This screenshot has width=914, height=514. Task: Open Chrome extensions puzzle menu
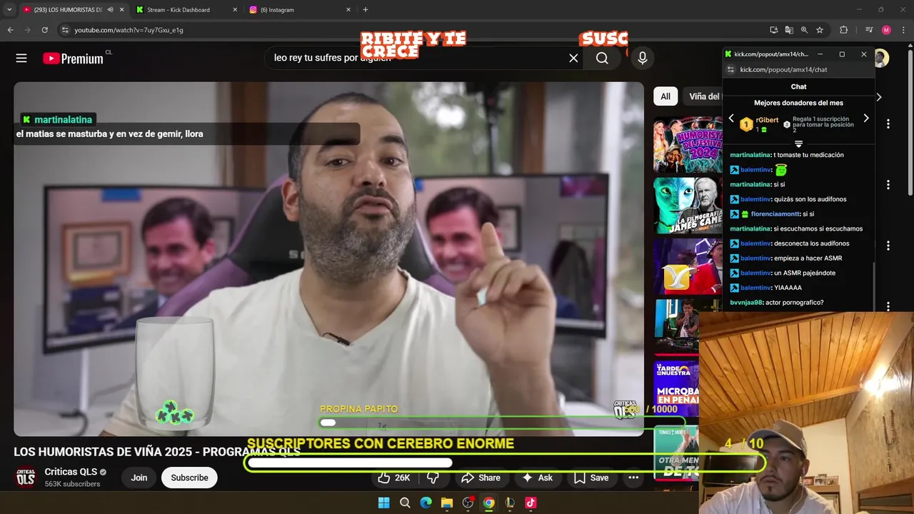tap(843, 30)
